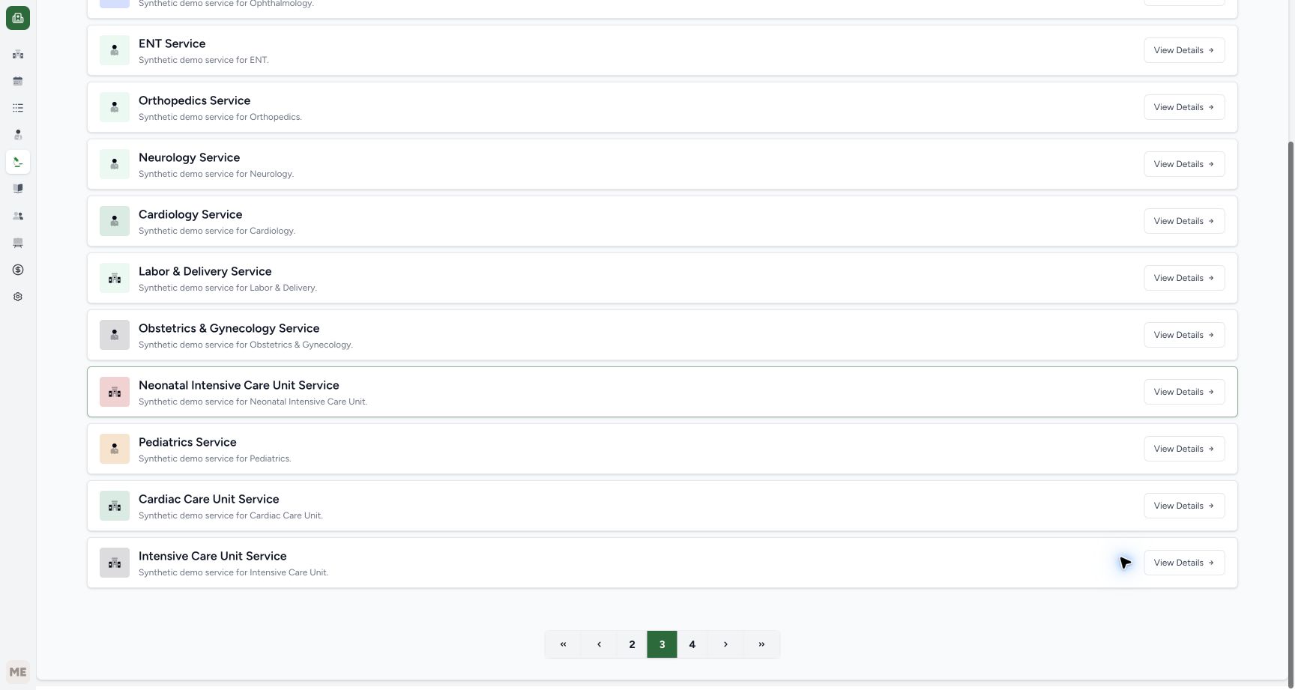
Task: Go to next page with single chevron
Action: pyautogui.click(x=725, y=644)
